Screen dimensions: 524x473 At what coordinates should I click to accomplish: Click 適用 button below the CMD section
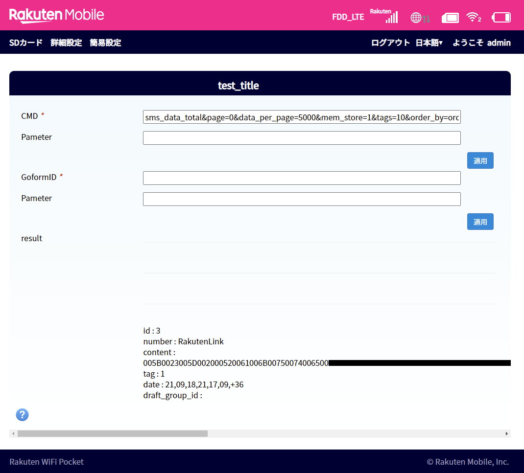(480, 160)
